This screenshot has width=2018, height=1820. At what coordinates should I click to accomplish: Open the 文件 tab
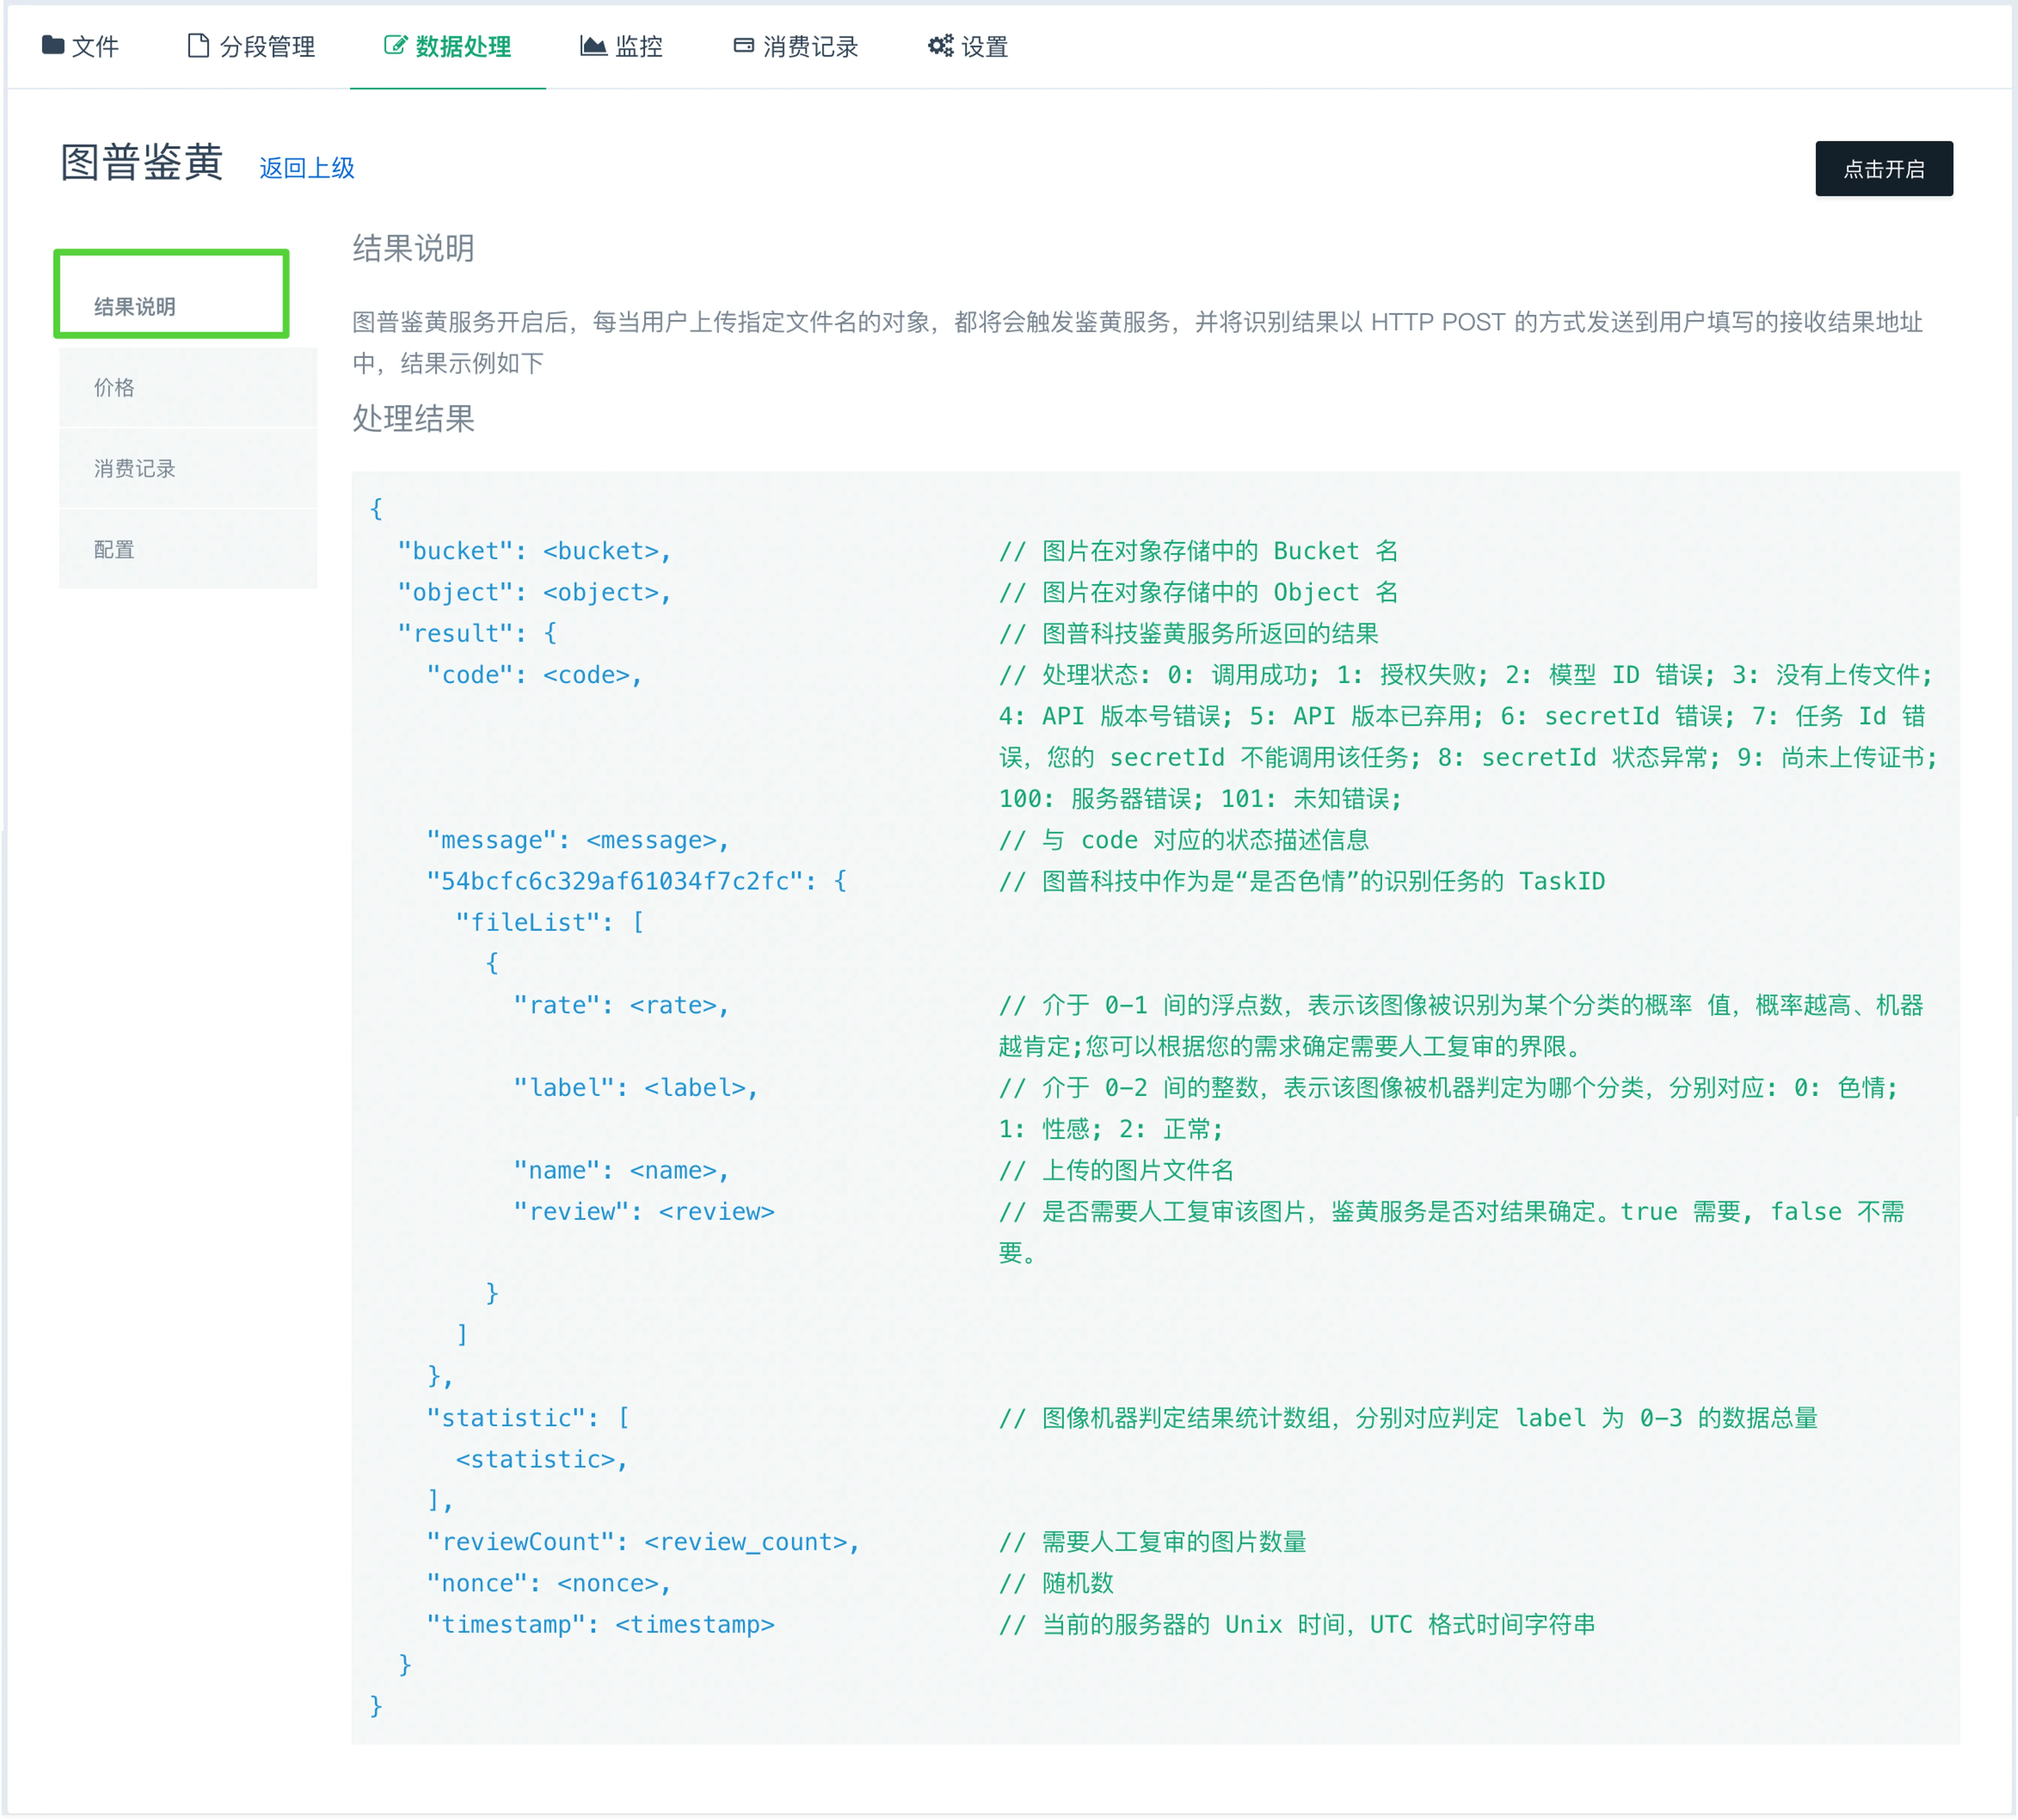pos(80,46)
